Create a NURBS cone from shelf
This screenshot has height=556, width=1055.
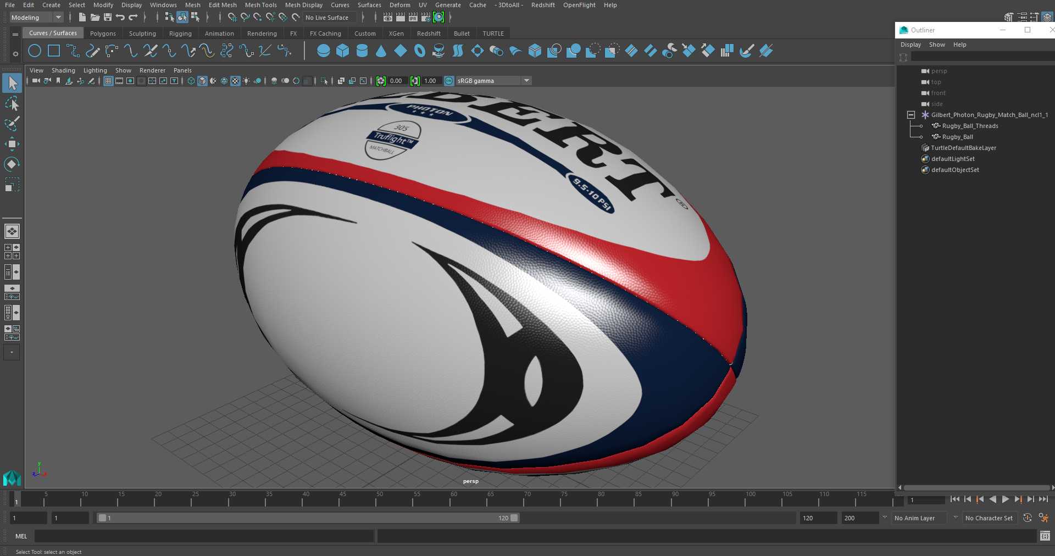[381, 51]
